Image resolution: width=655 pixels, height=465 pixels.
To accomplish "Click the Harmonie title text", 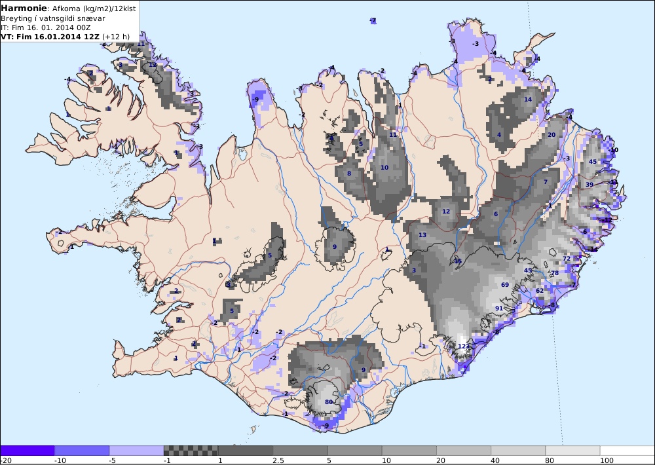I will coord(24,8).
